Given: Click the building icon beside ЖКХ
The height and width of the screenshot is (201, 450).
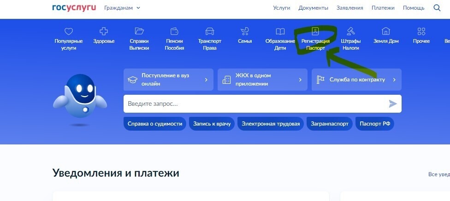Looking at the screenshot, I should pos(226,80).
